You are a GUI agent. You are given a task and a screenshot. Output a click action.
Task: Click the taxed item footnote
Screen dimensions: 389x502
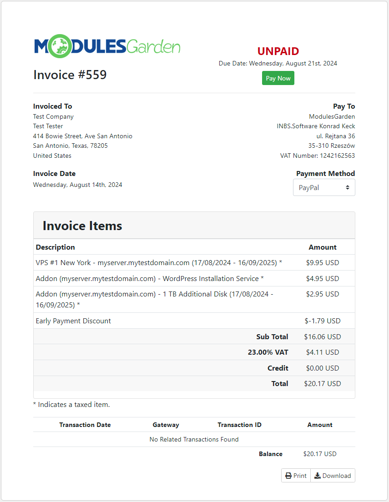pos(71,405)
